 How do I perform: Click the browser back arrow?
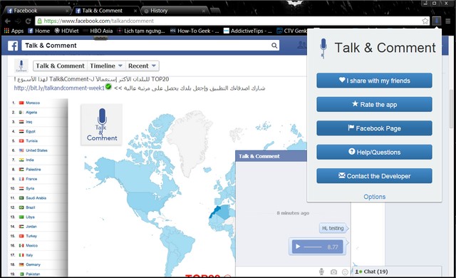(8, 21)
